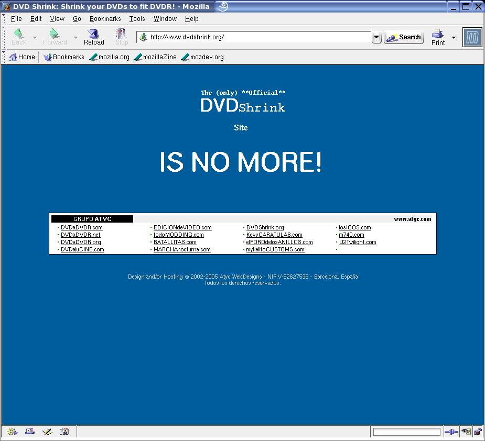Screen dimensions: 485x441
Task: Open the View menu
Action: 57,19
